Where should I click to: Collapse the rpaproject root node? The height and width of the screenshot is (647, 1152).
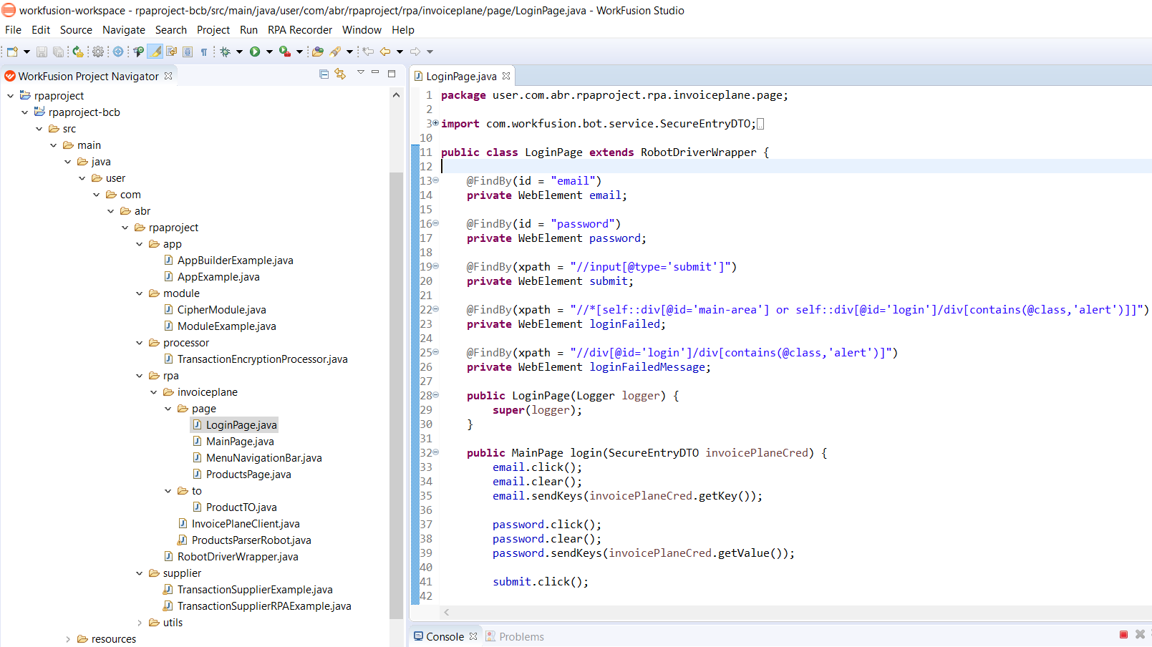10,96
